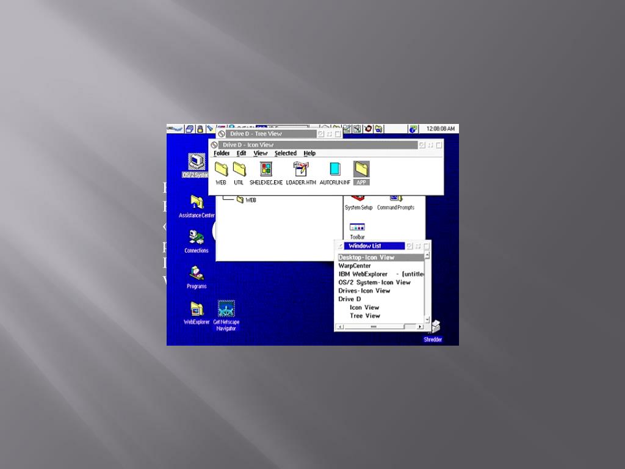Click Window List scroll right arrow
This screenshot has height=469, width=625.
point(420,327)
